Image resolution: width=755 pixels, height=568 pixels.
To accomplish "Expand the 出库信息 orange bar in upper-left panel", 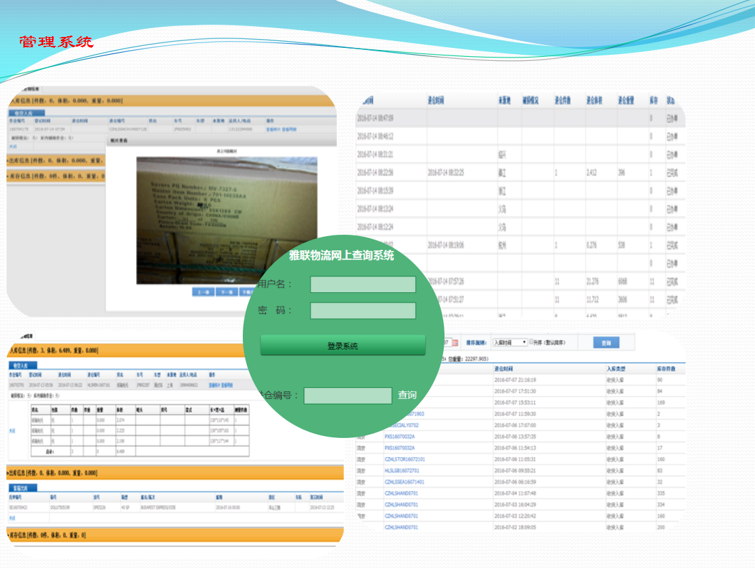I will 56,160.
